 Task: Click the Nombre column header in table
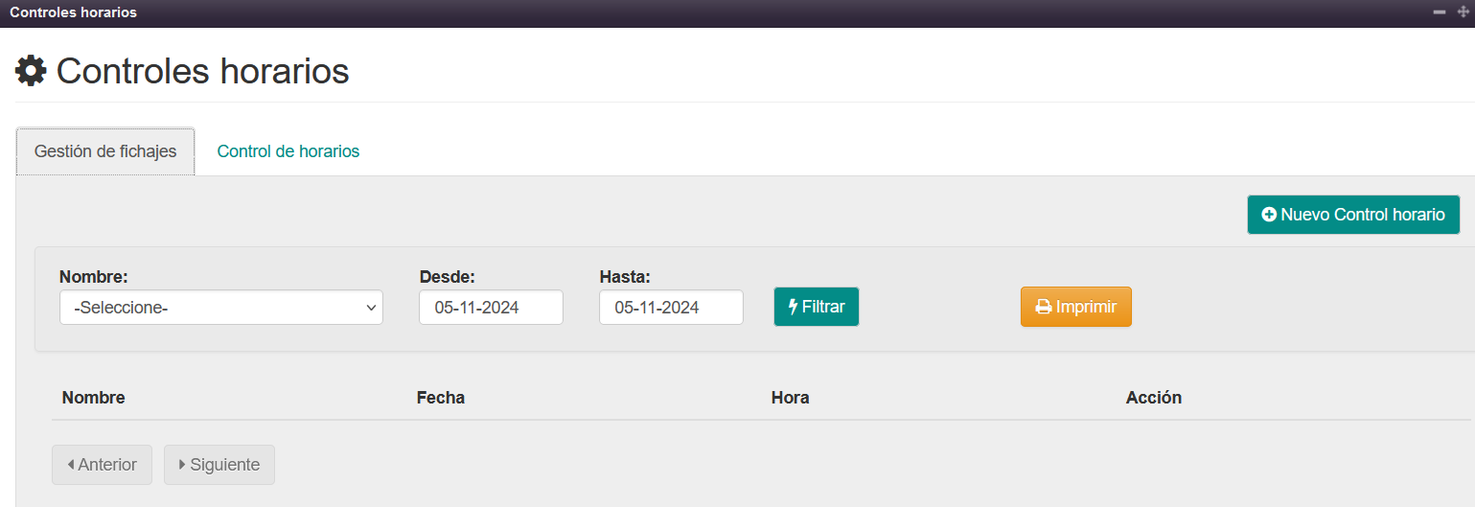(93, 398)
